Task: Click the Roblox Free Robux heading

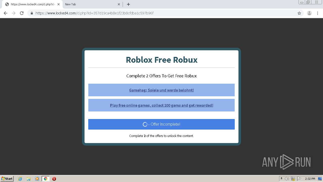Action: (x=161, y=60)
